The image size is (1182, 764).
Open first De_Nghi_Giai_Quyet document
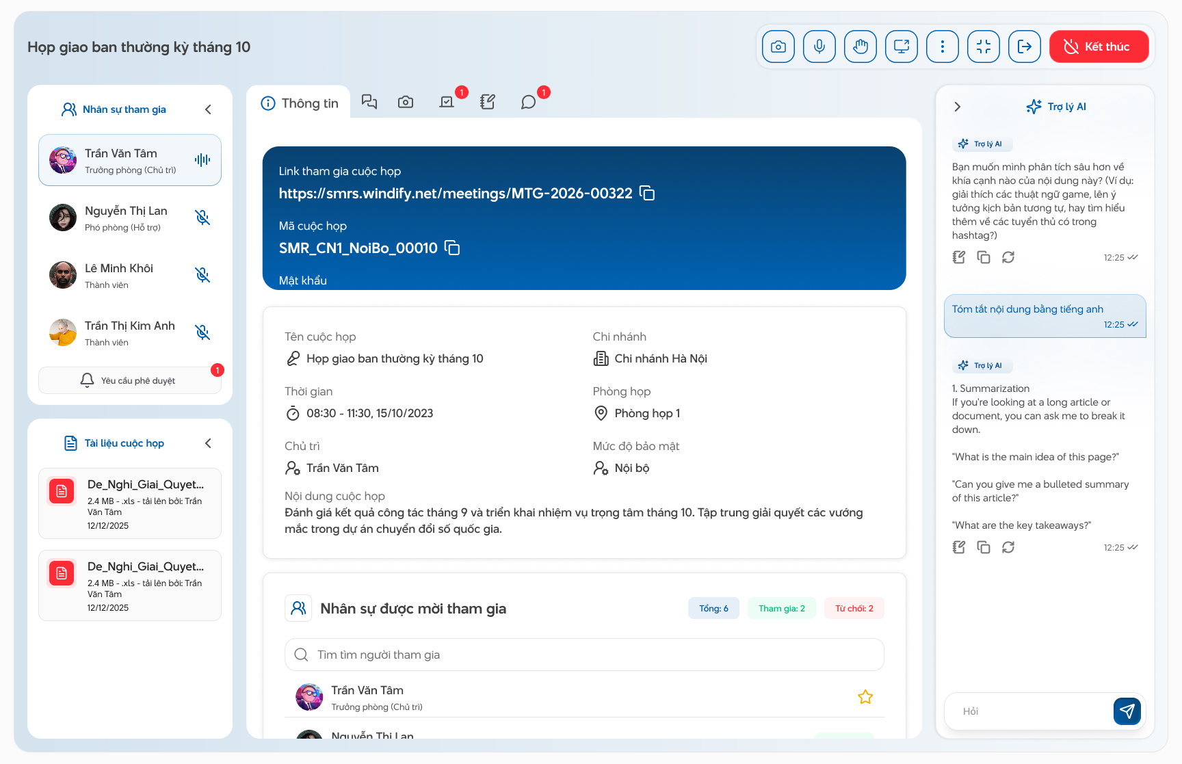(130, 503)
